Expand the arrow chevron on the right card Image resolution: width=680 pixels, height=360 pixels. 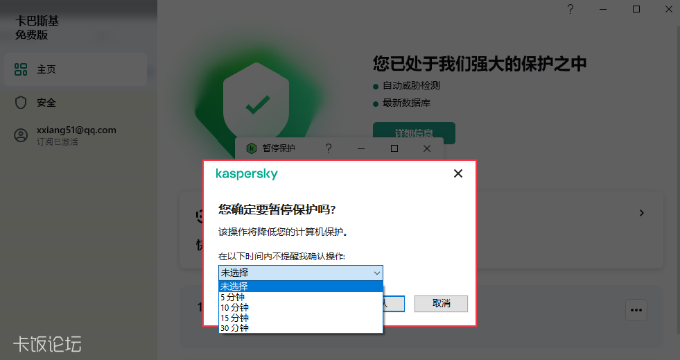pyautogui.click(x=641, y=213)
